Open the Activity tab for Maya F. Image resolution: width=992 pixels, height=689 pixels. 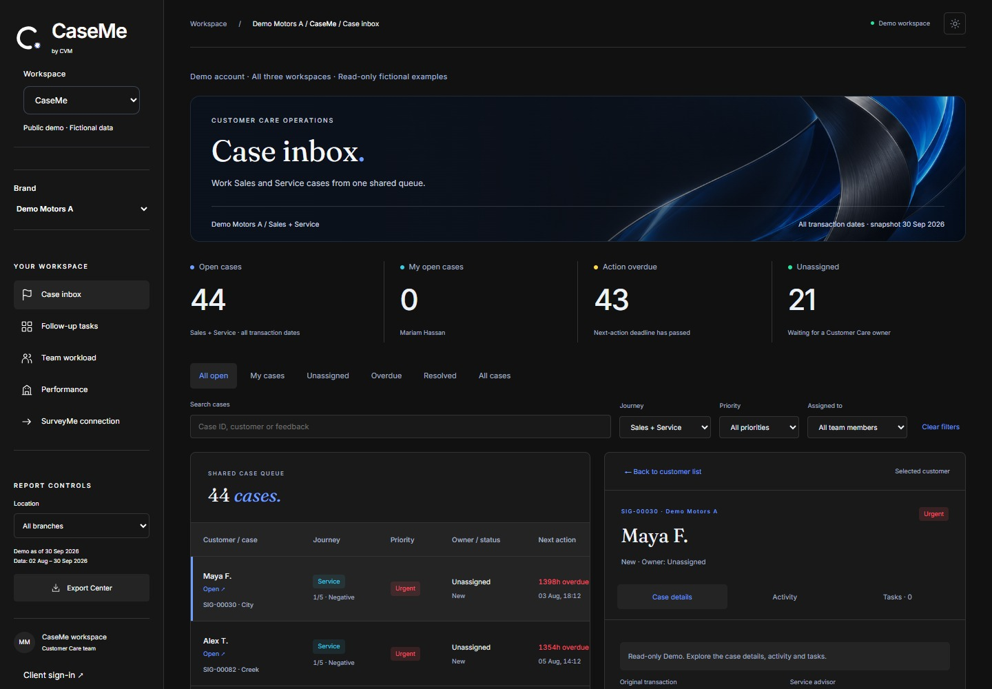tap(785, 597)
